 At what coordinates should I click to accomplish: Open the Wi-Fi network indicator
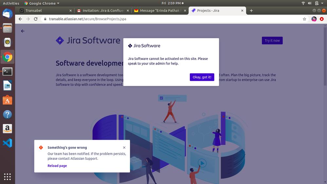(x=303, y=3)
